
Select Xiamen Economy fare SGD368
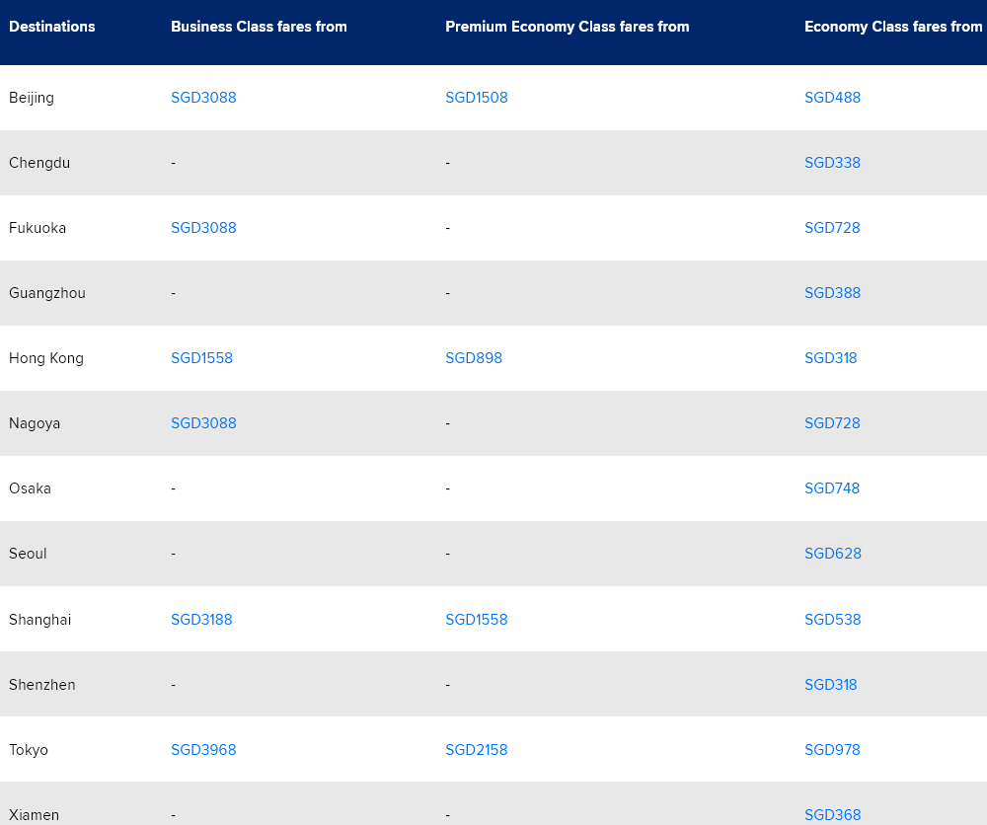click(832, 815)
